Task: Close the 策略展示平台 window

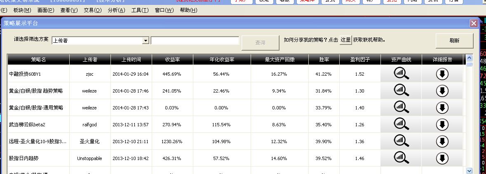Action: coord(474,23)
